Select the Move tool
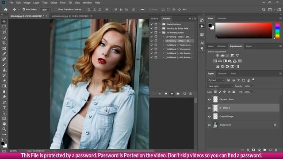Screen dimensions: 283x159 pos(4,22)
